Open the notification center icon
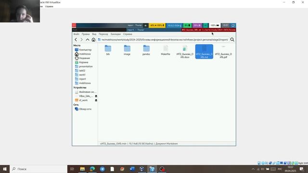The image size is (308, 173). pos(302,169)
